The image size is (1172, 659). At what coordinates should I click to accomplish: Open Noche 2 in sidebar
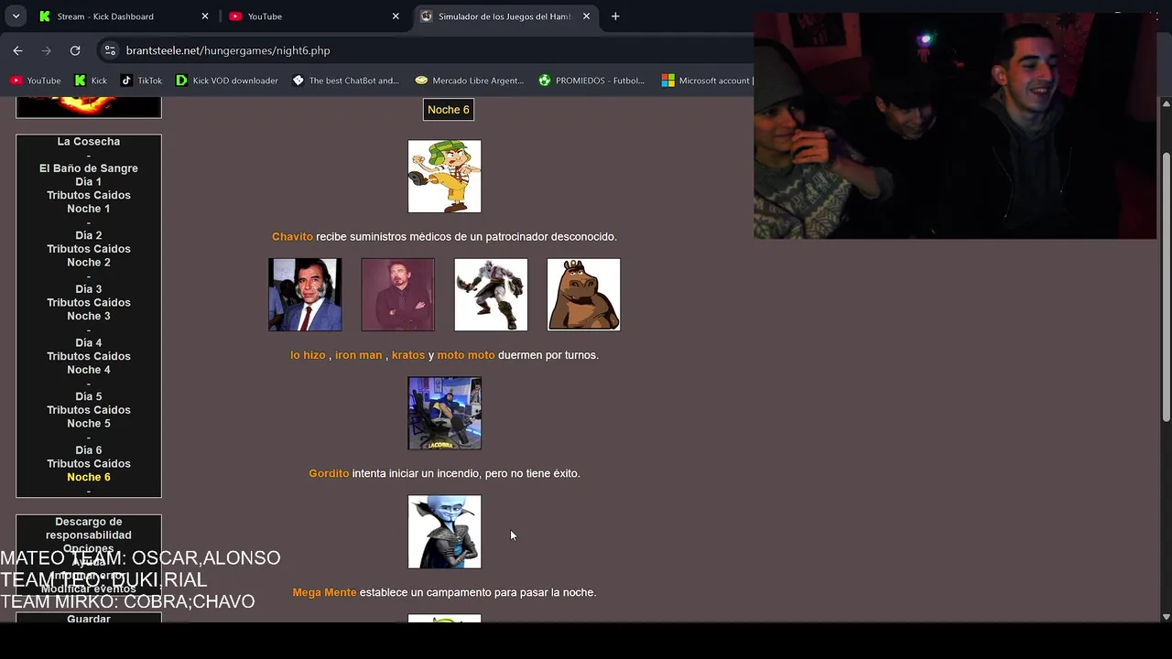coord(89,263)
